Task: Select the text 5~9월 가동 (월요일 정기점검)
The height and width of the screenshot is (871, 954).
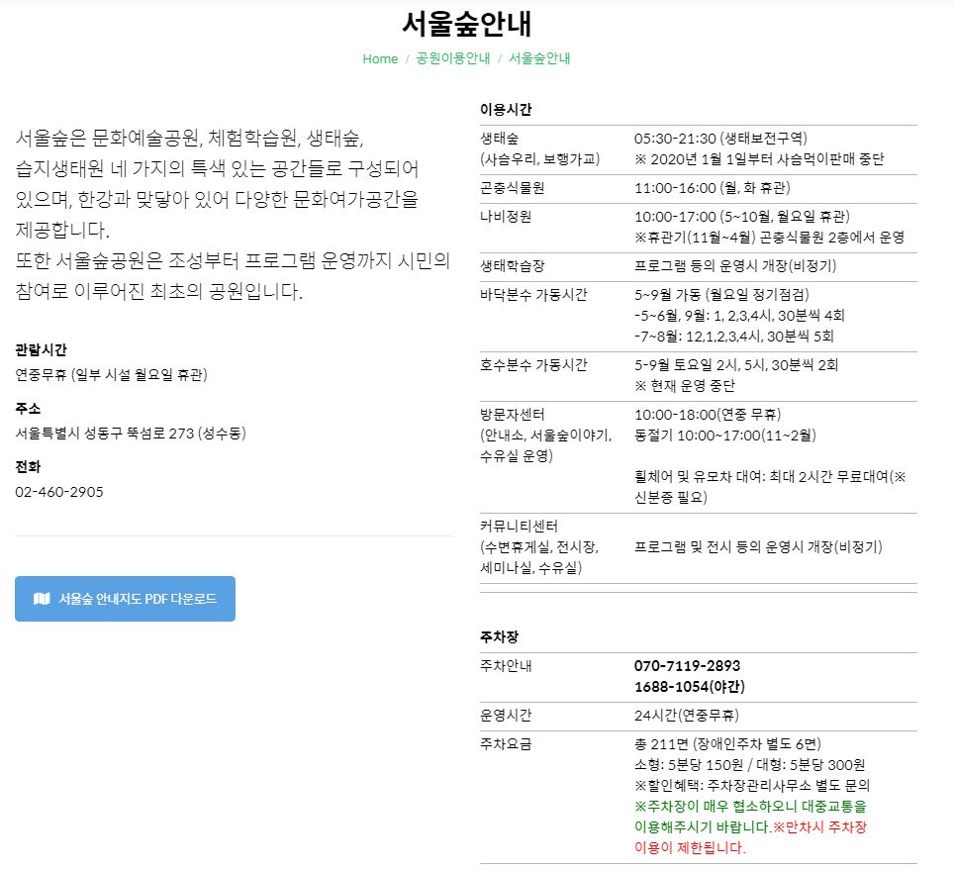Action: click(721, 294)
